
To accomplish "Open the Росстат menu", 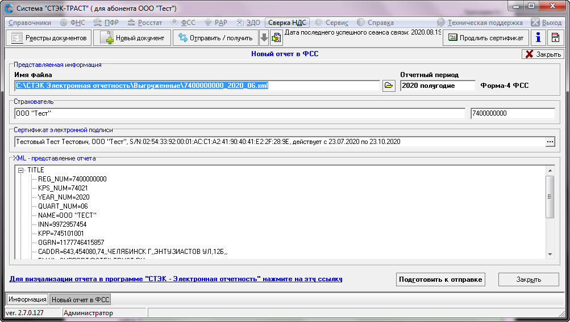I will (x=145, y=23).
